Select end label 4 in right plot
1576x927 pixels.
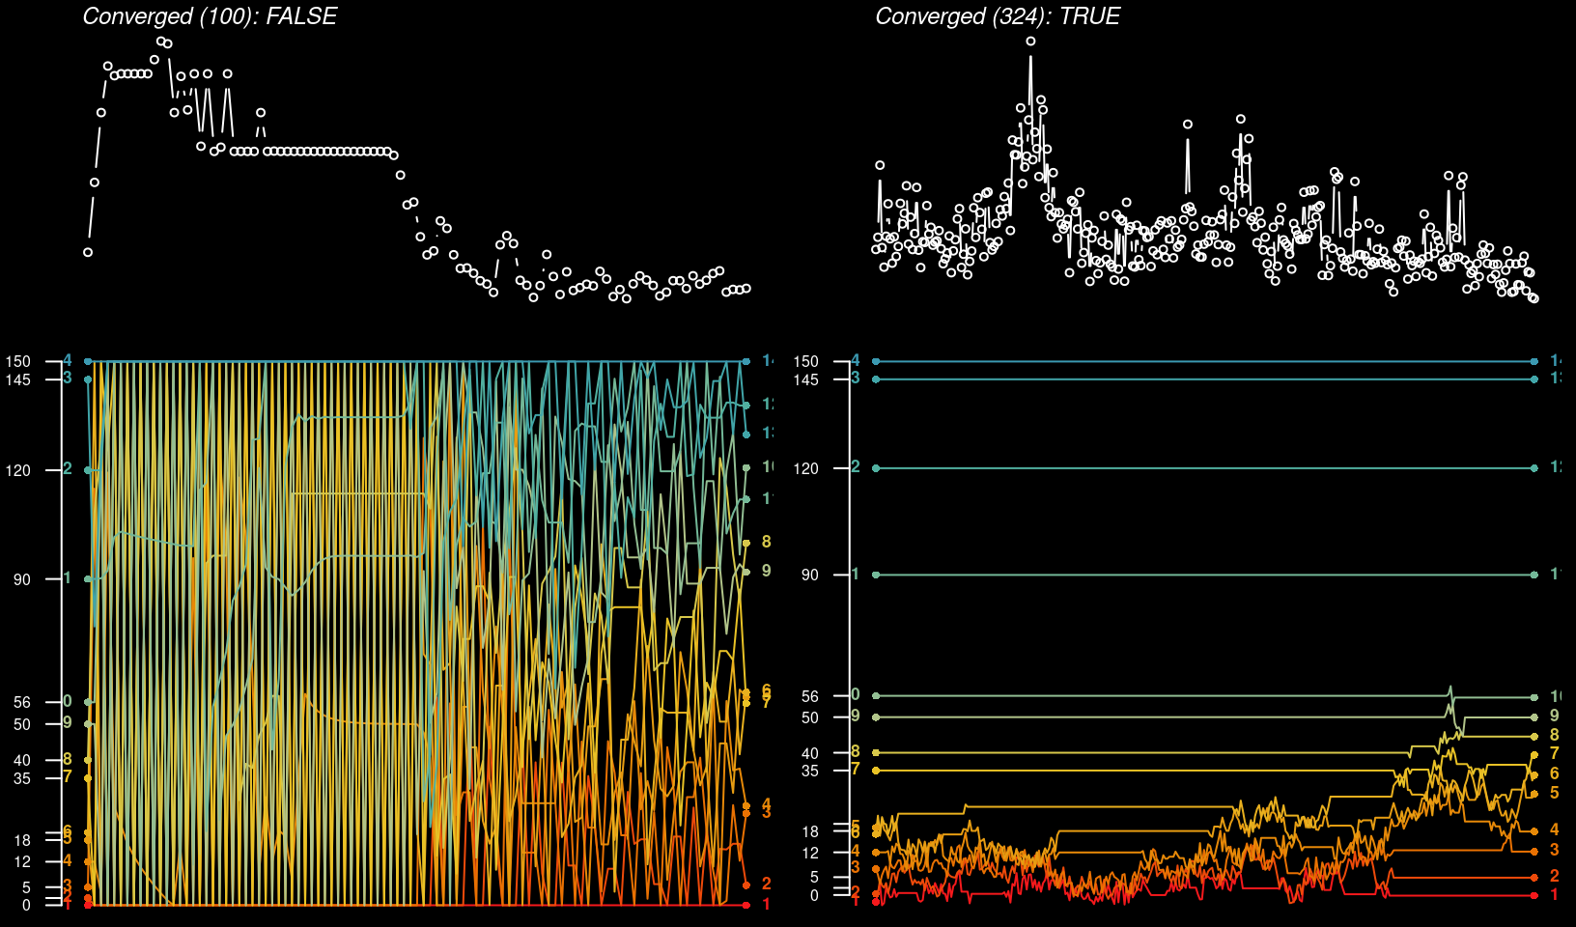tap(1554, 829)
